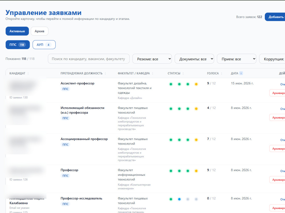Click the 7 / 12 votes value
This screenshot has height=213, width=285.
(x=211, y=139)
